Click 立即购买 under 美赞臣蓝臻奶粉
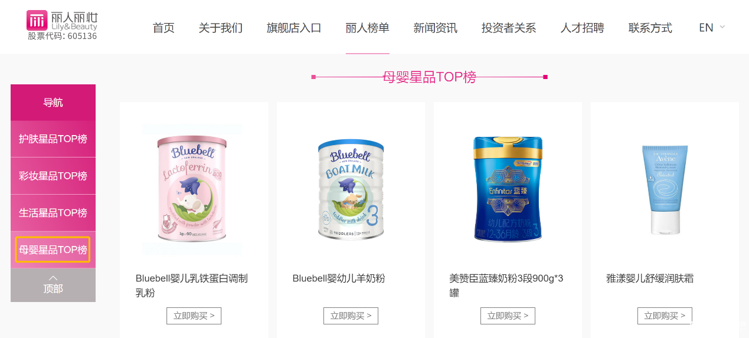This screenshot has width=749, height=338. click(508, 316)
